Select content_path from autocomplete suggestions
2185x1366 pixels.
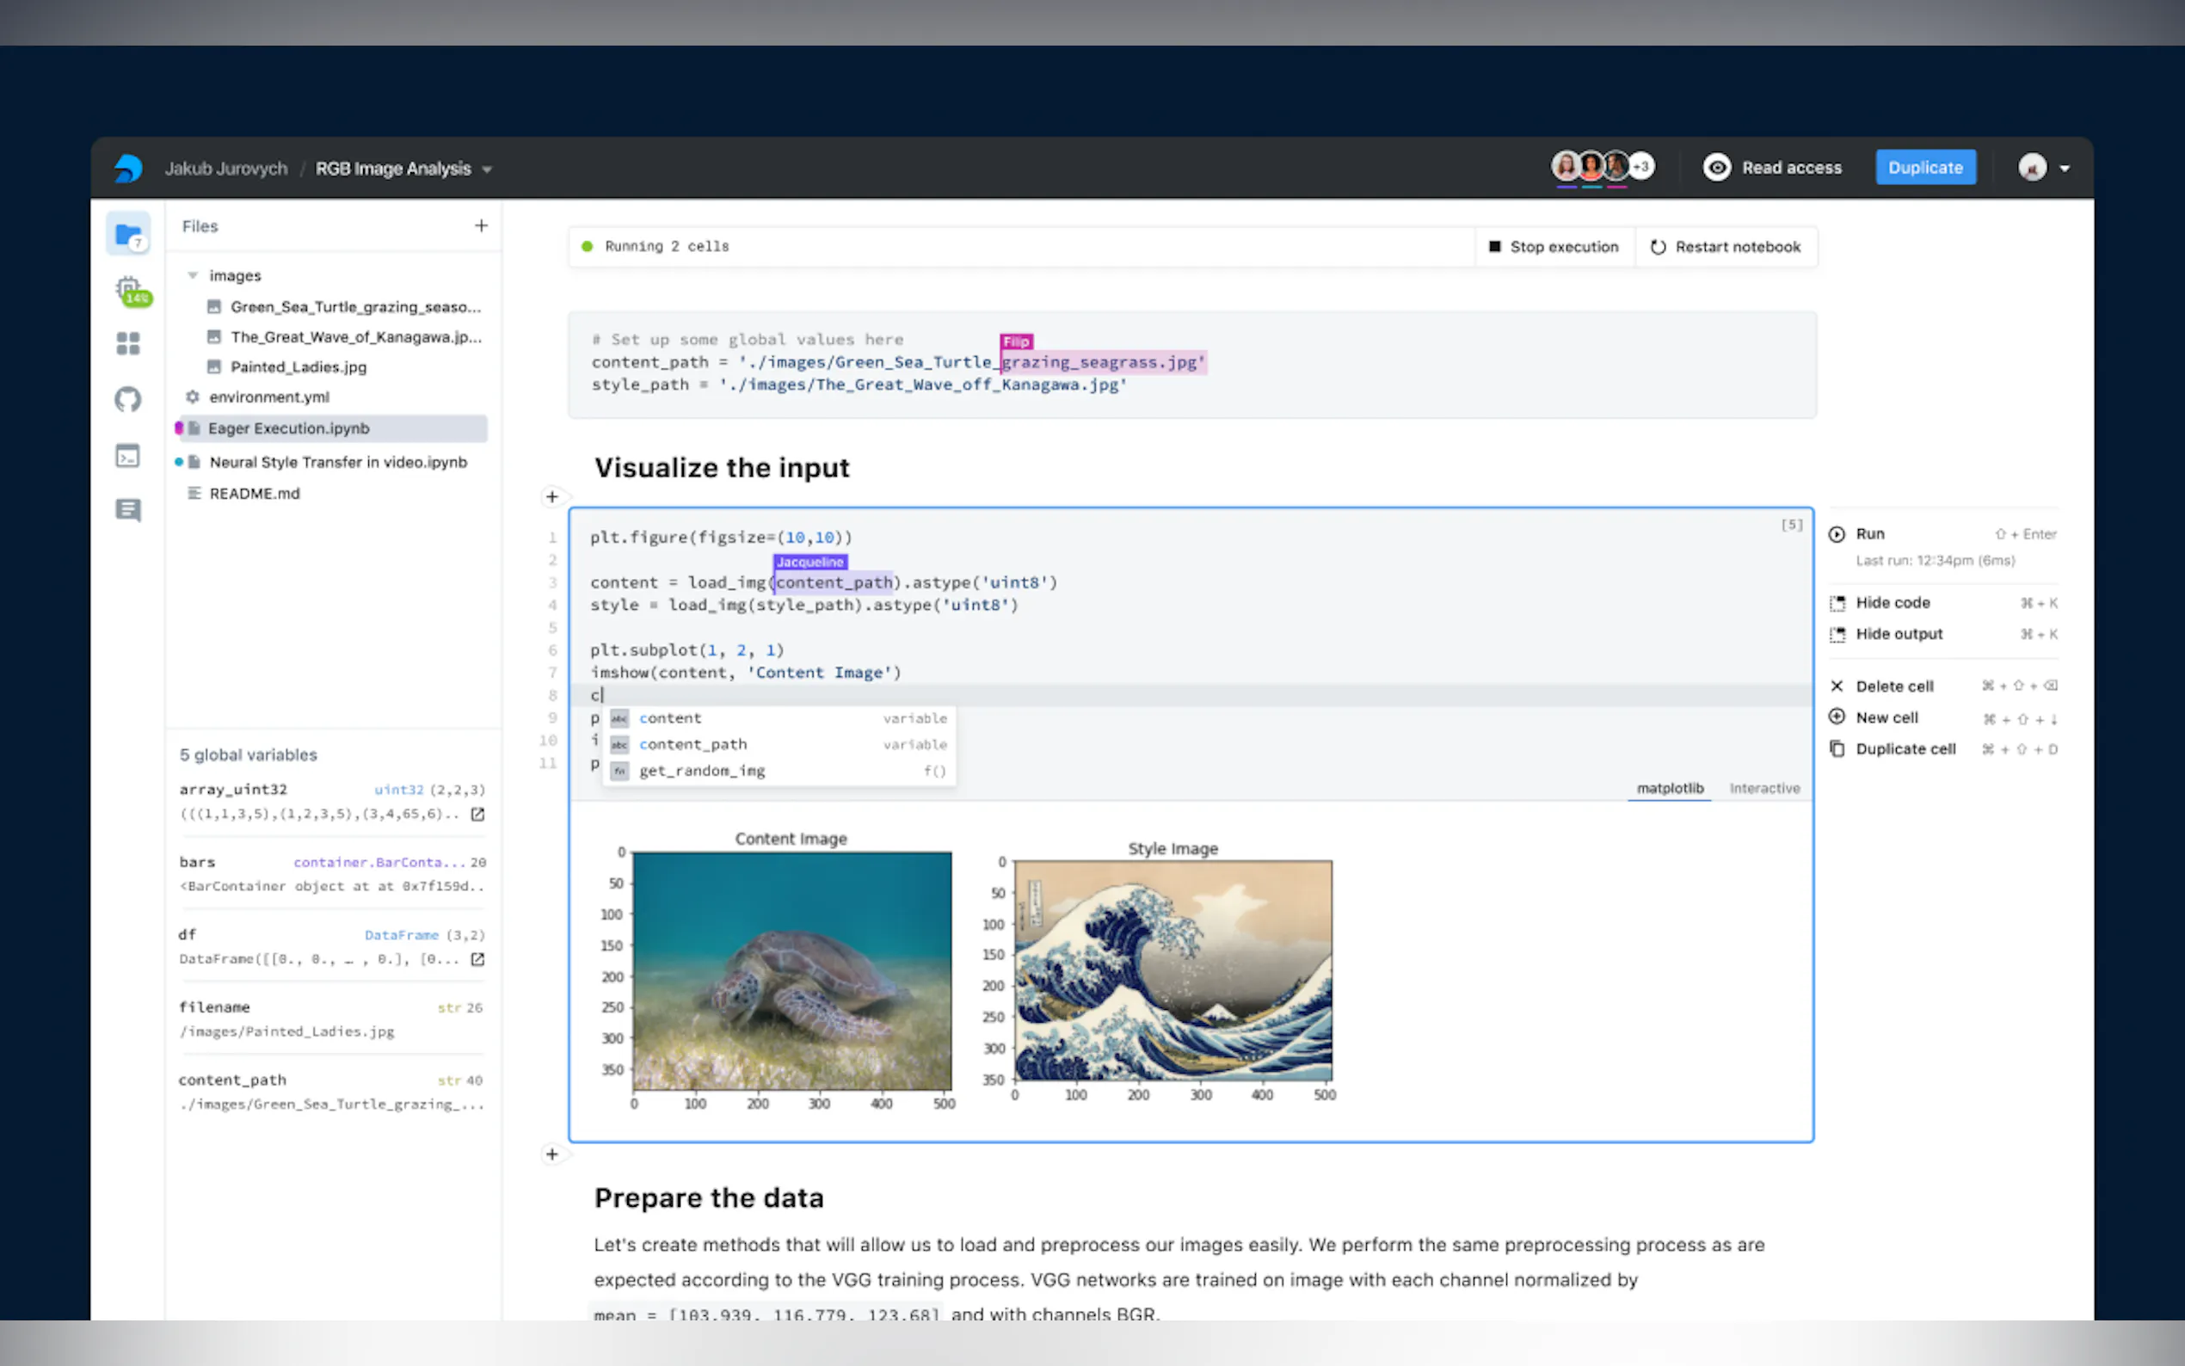692,744
